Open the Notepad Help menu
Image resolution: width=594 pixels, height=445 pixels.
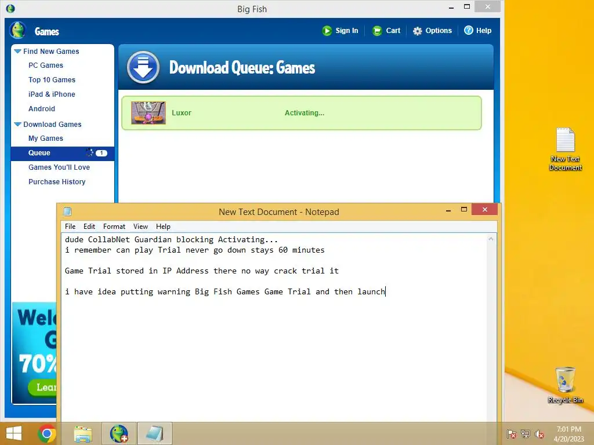[x=163, y=227]
